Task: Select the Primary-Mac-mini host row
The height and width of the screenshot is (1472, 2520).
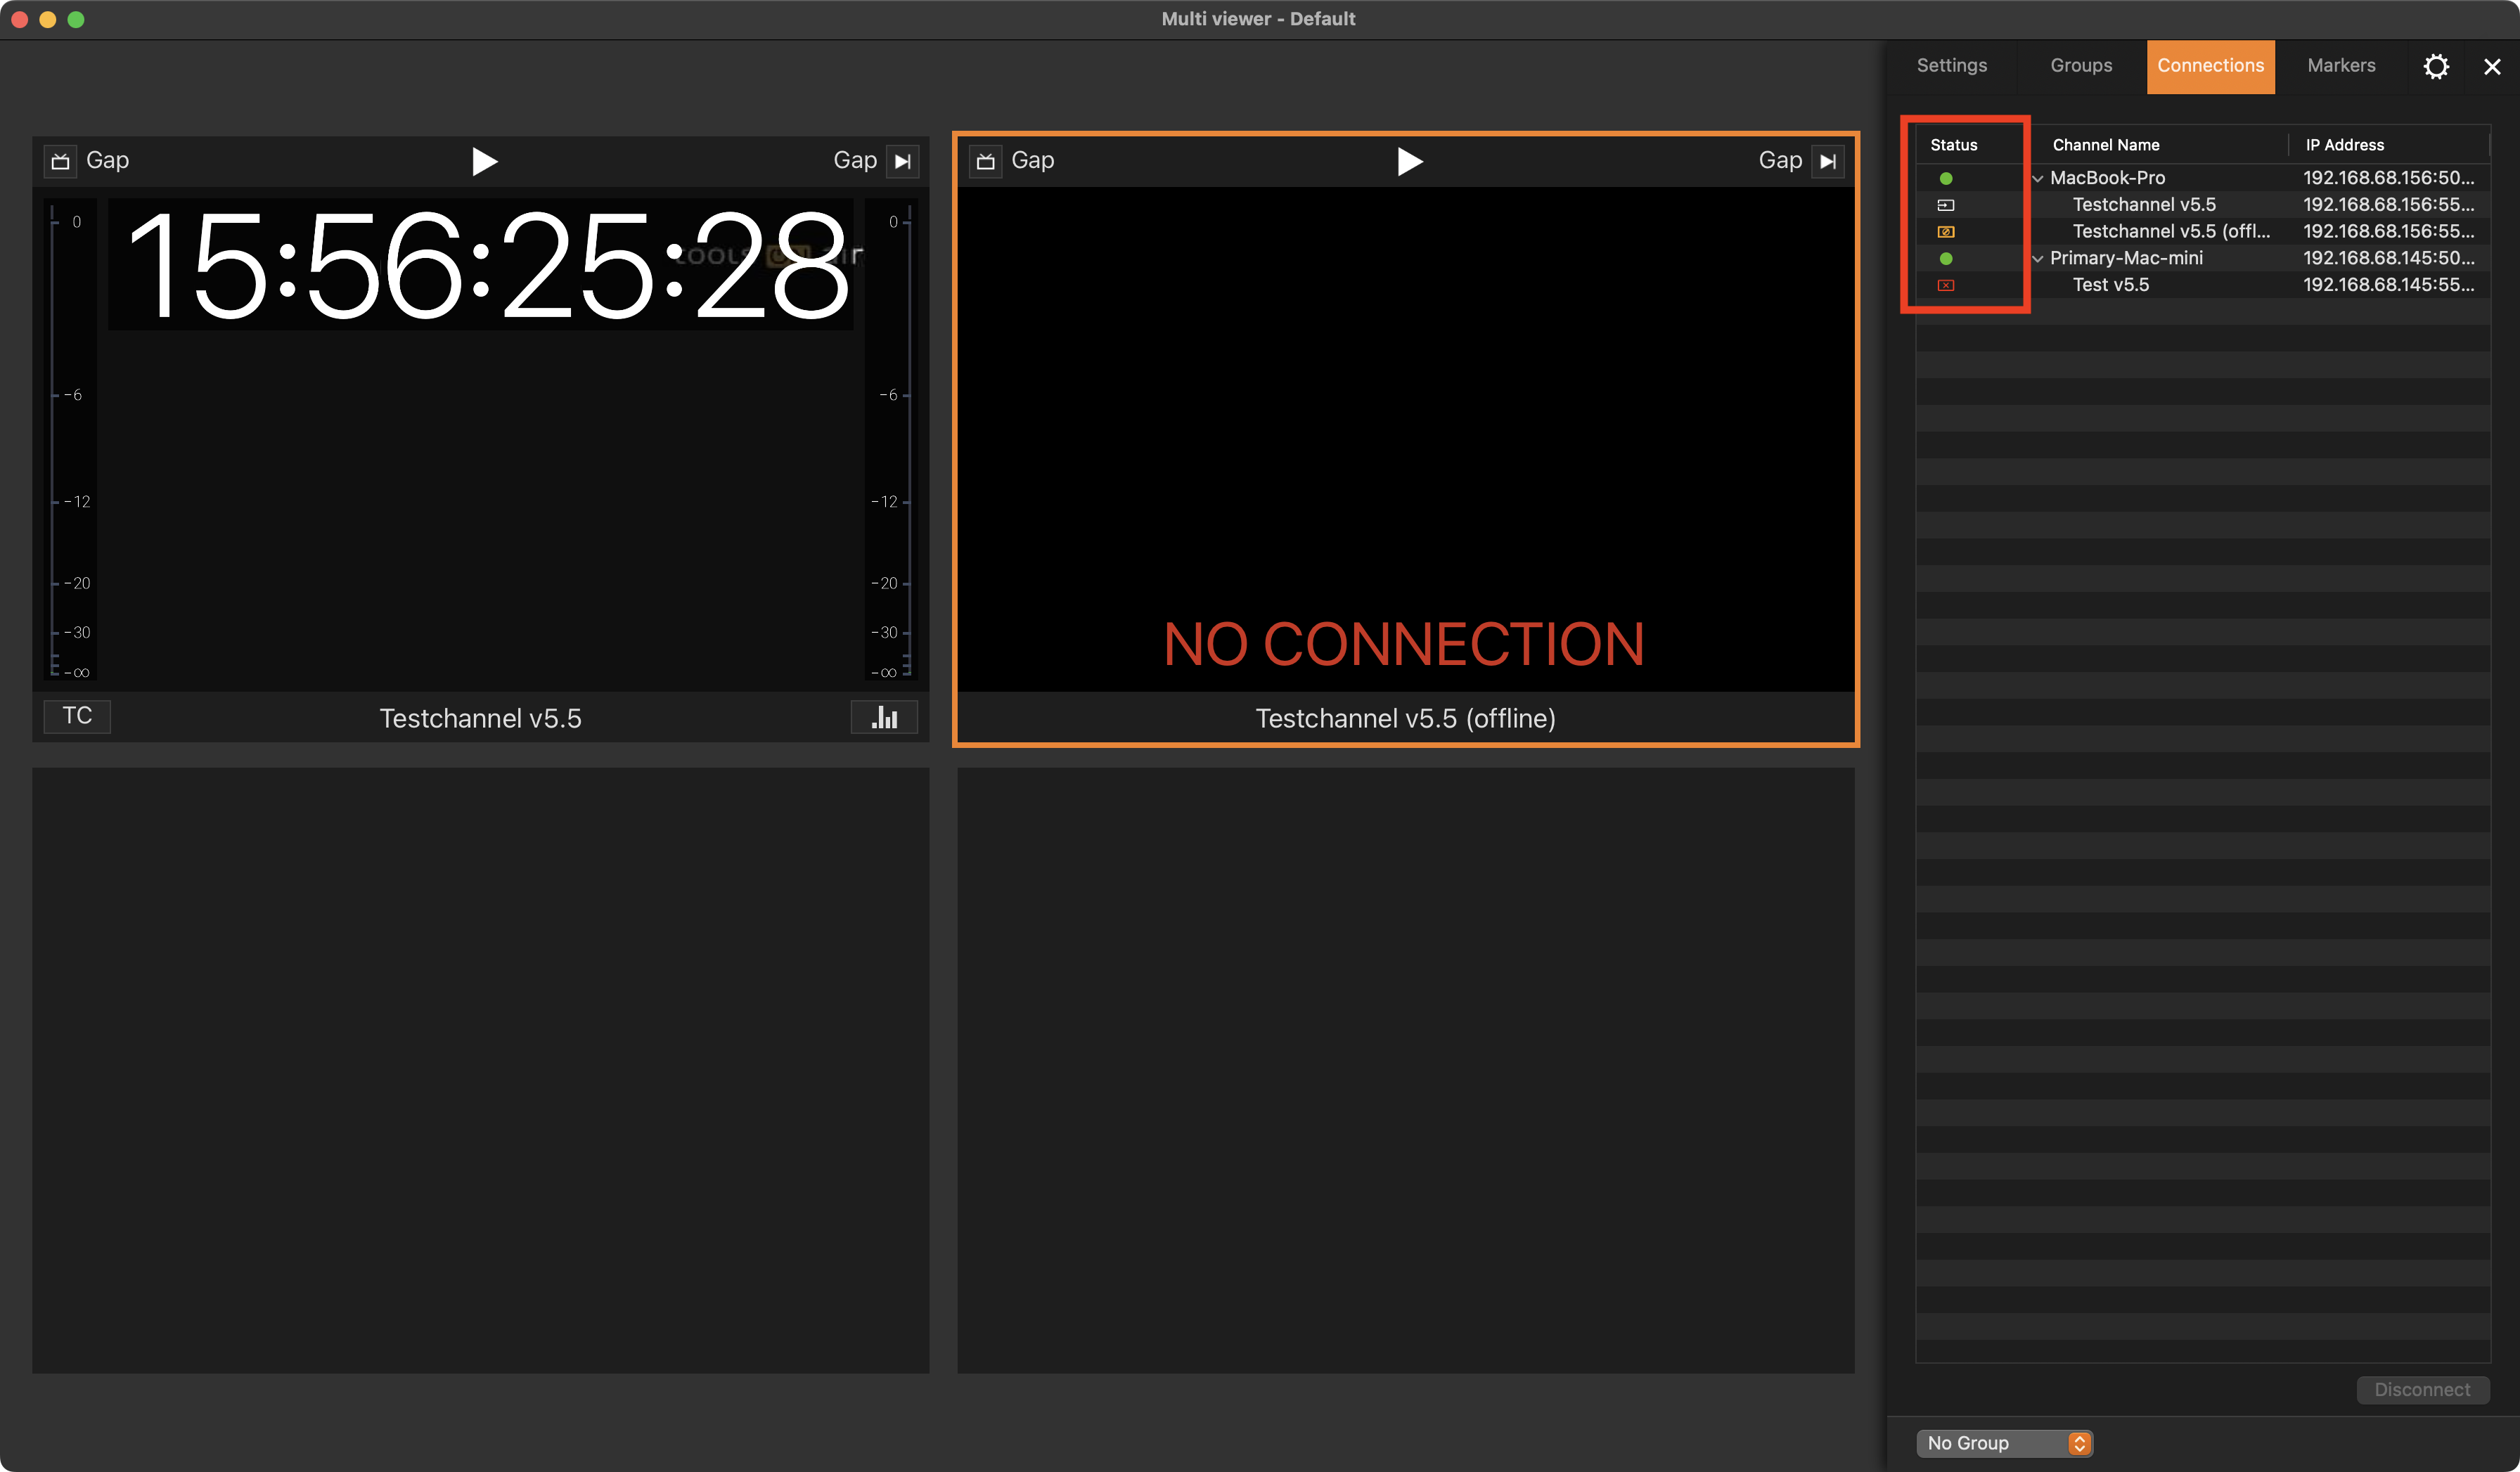Action: pos(2202,259)
